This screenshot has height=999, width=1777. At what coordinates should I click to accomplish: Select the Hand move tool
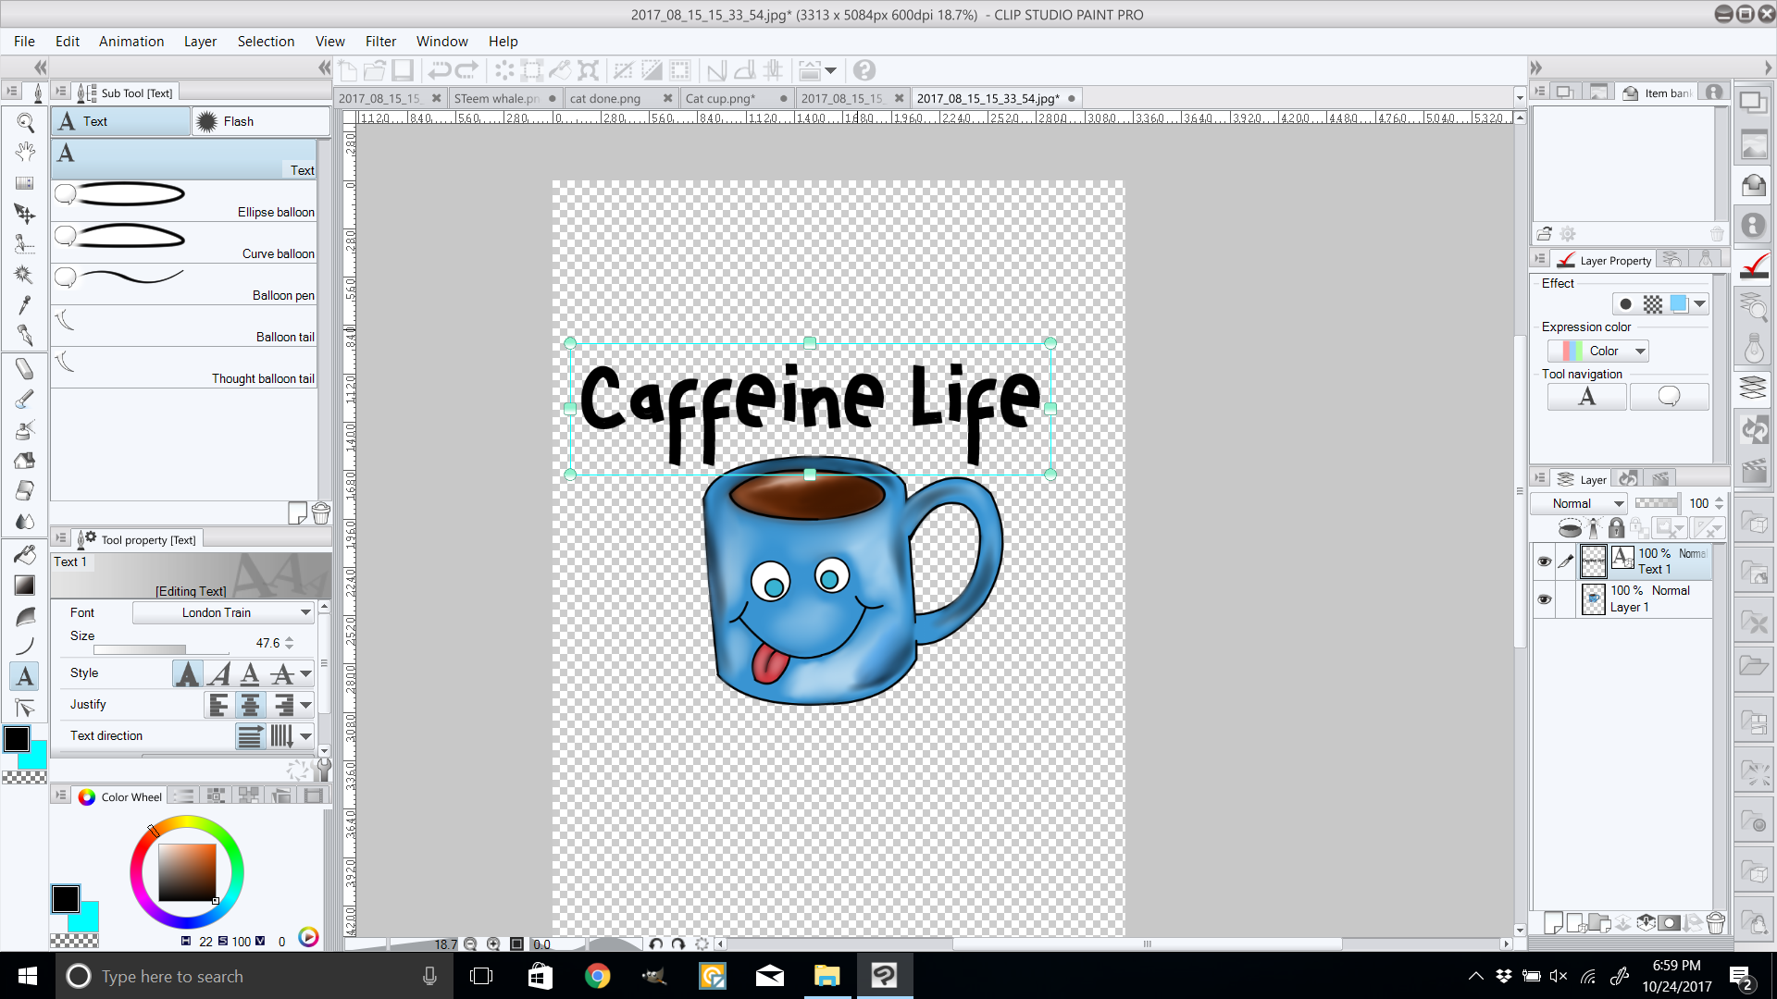(x=25, y=152)
